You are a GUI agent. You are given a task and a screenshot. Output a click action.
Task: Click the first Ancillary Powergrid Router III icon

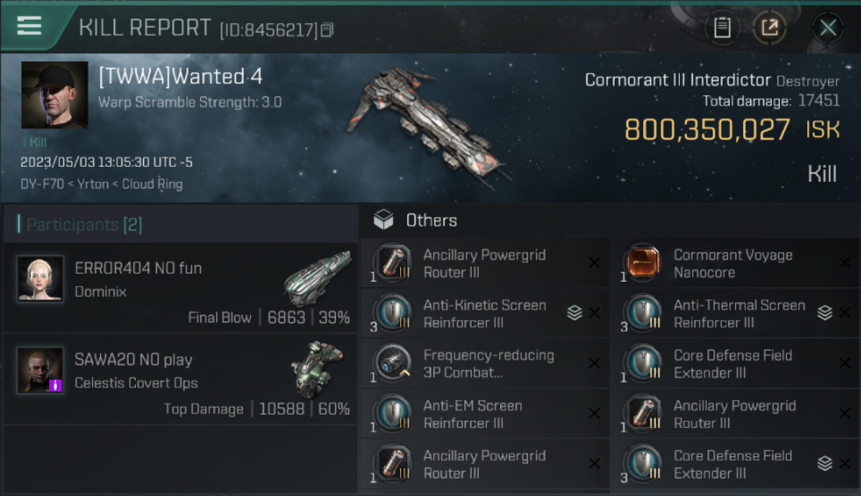click(393, 263)
